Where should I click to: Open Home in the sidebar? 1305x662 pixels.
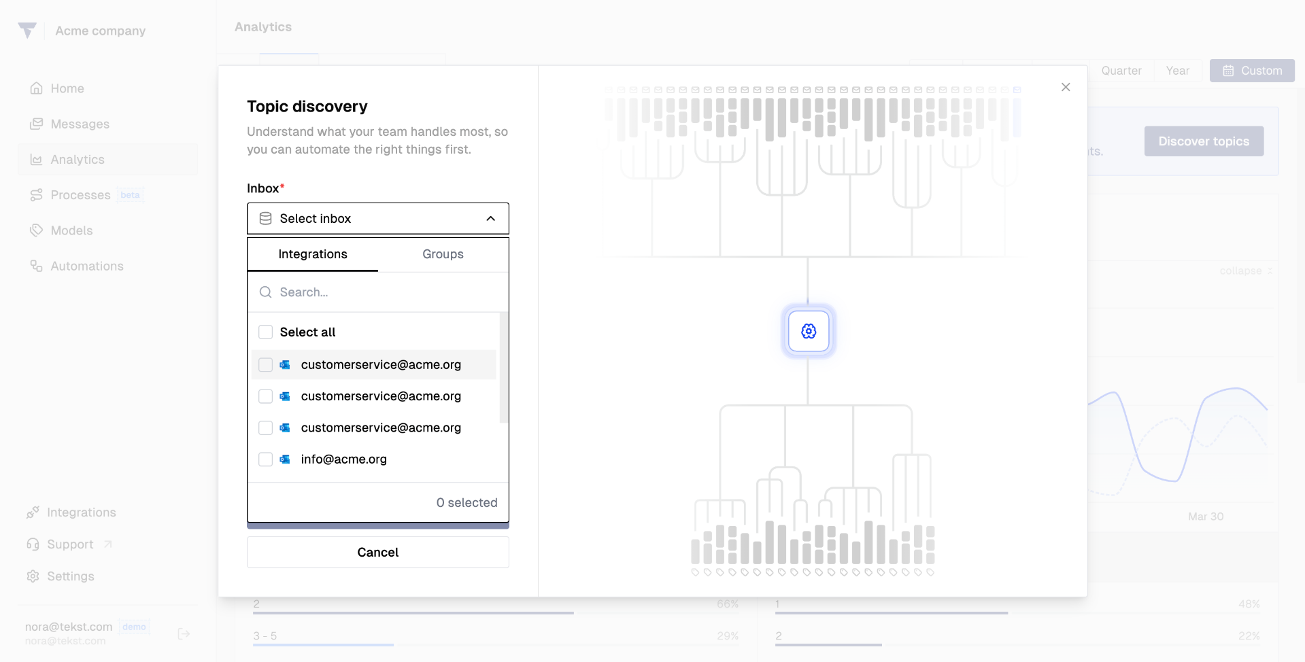pos(108,88)
